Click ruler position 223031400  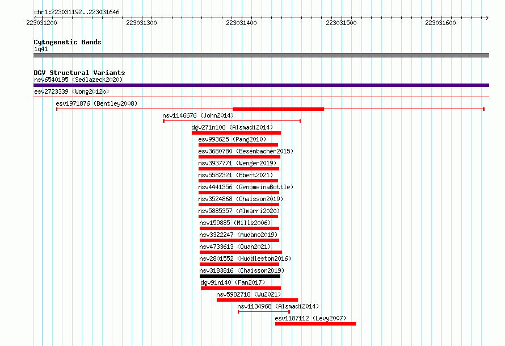point(241,23)
